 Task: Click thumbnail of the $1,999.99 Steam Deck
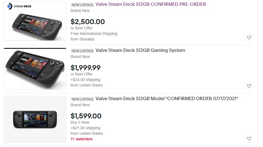point(35,69)
